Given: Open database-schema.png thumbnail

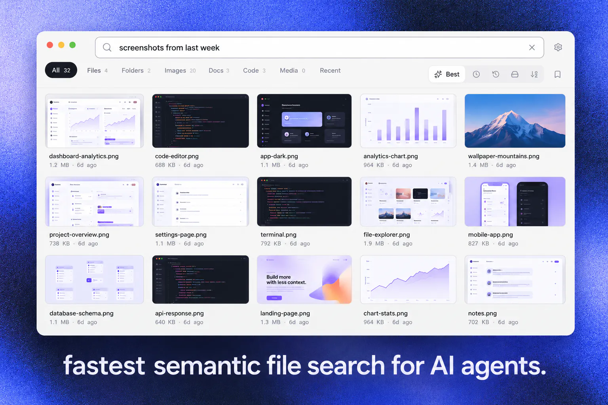Looking at the screenshot, I should pos(94,279).
